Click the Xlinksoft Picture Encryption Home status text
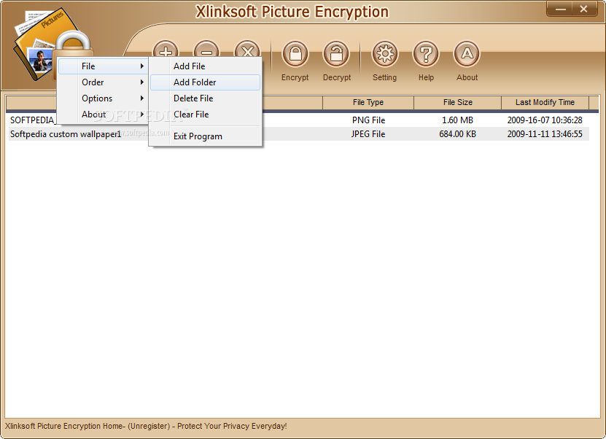The image size is (606, 439). tap(146, 426)
